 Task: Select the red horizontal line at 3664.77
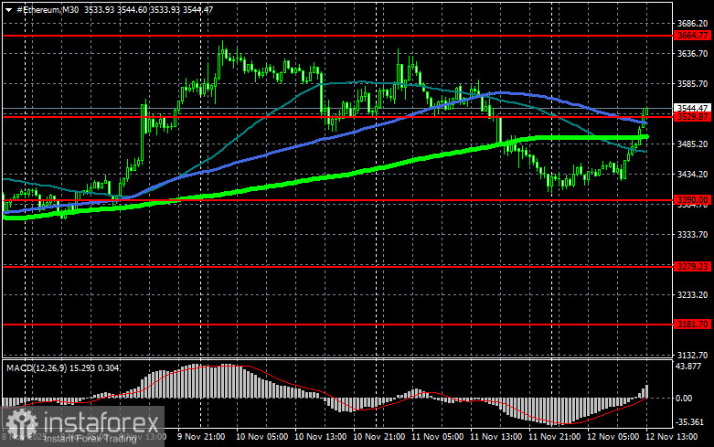337,36
